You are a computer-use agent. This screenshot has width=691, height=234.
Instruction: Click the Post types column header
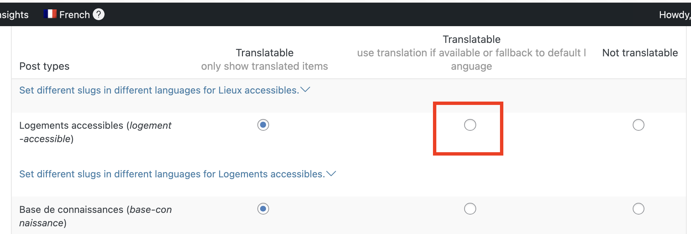[44, 66]
